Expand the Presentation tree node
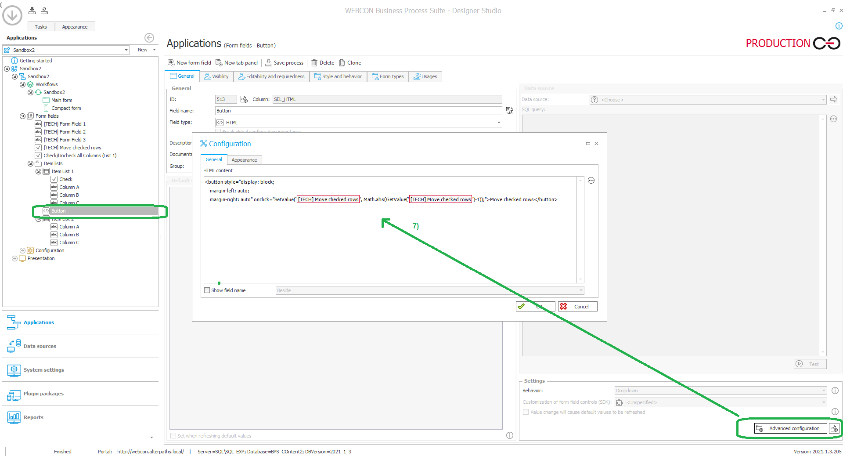843x456 pixels. click(x=14, y=258)
